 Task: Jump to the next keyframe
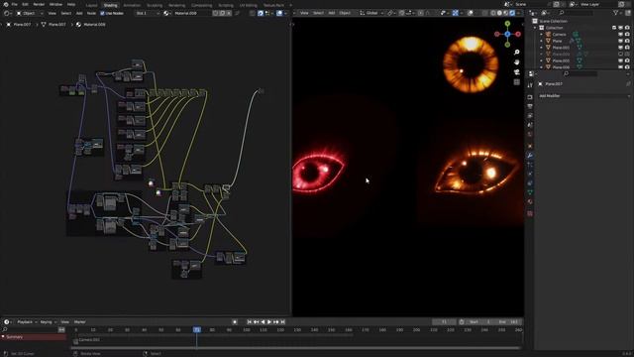coord(276,321)
